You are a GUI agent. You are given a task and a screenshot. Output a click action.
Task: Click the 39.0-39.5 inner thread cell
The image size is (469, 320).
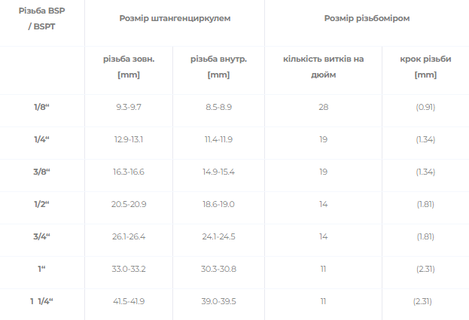(x=218, y=301)
